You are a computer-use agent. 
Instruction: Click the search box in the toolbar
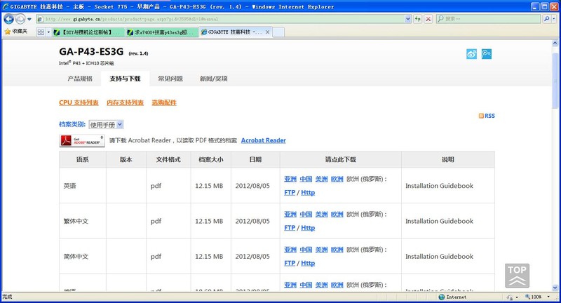488,19
